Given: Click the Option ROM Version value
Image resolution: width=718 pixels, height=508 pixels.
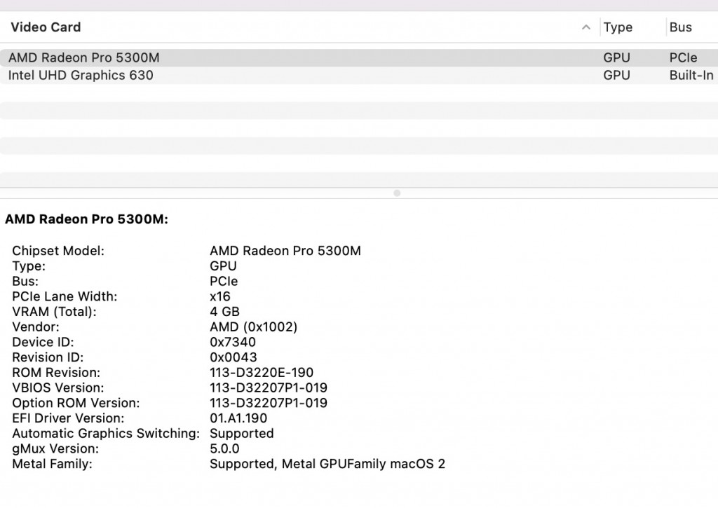Looking at the screenshot, I should click(269, 403).
